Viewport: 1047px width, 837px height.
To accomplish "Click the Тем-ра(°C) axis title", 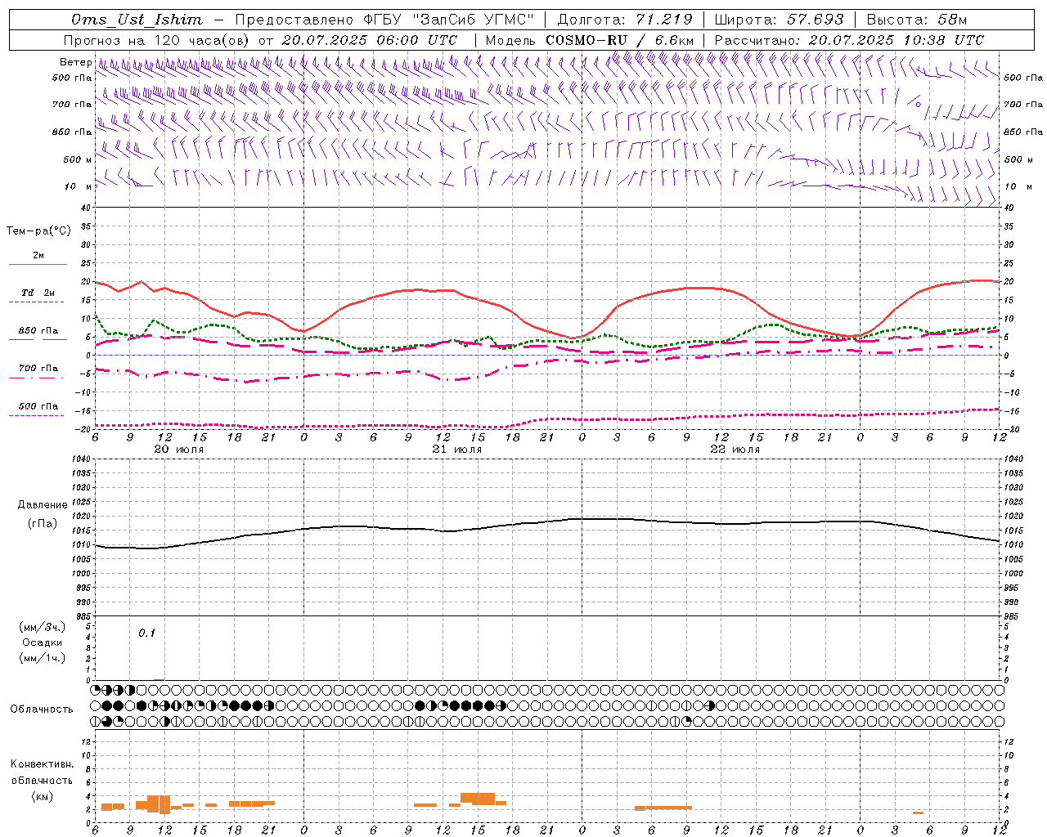I will coord(38,231).
